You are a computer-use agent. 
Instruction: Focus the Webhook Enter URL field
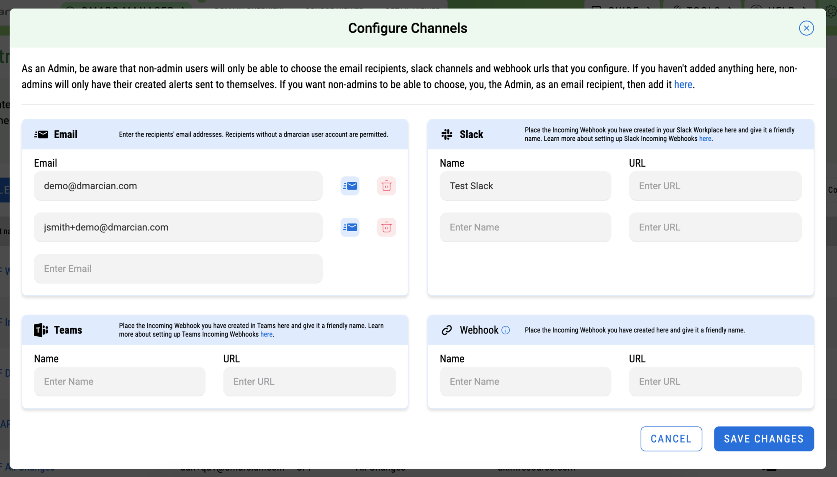715,382
